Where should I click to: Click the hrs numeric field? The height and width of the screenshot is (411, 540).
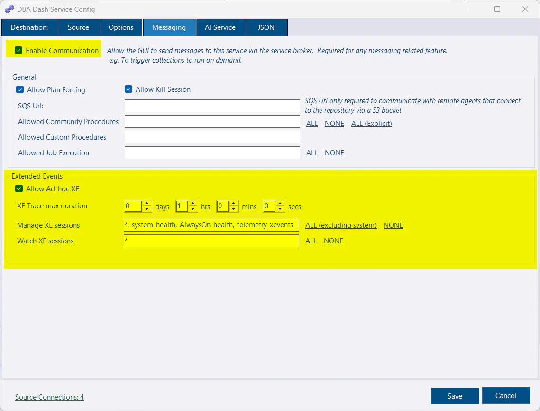pyautogui.click(x=182, y=206)
